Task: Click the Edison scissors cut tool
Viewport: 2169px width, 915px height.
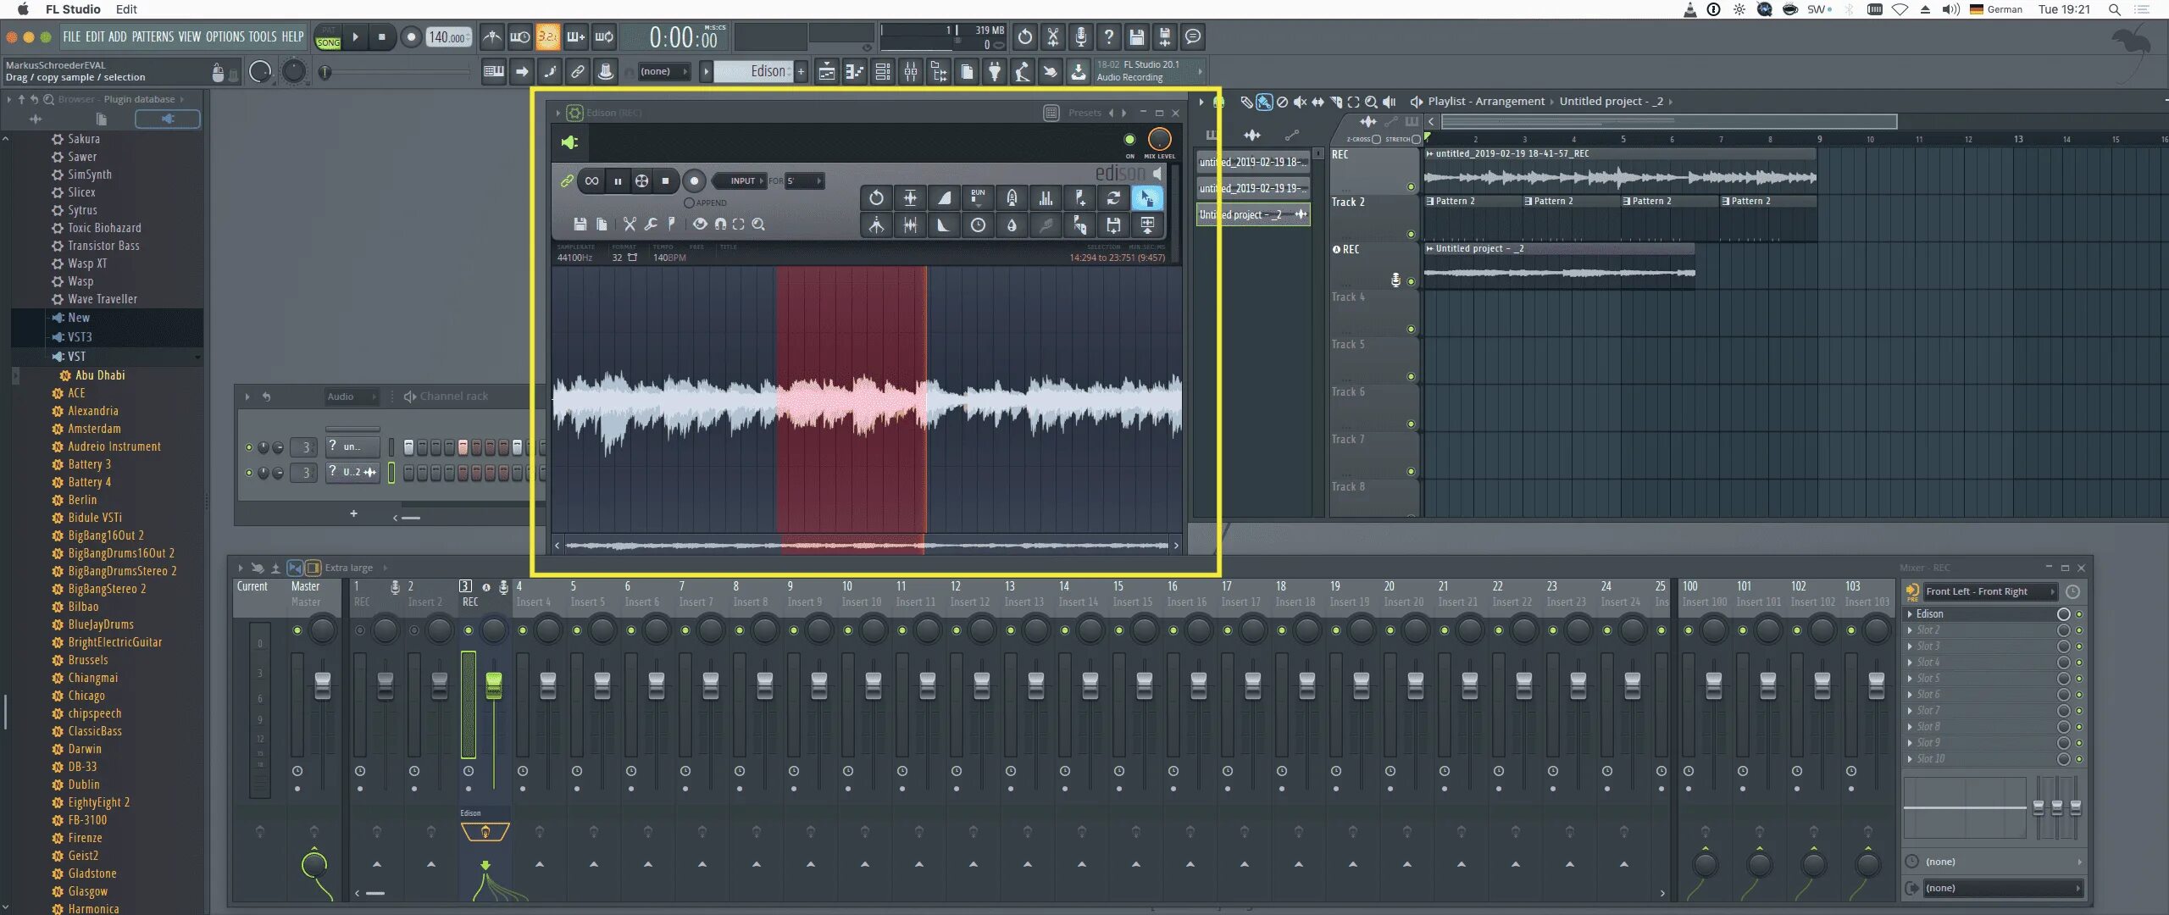Action: 630,225
